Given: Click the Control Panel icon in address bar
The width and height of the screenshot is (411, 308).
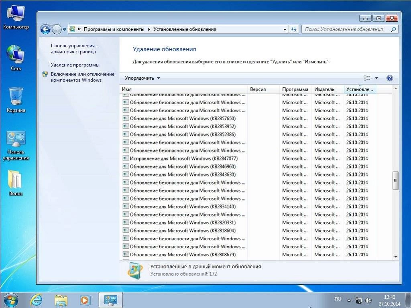Looking at the screenshot, I should tap(72, 29).
